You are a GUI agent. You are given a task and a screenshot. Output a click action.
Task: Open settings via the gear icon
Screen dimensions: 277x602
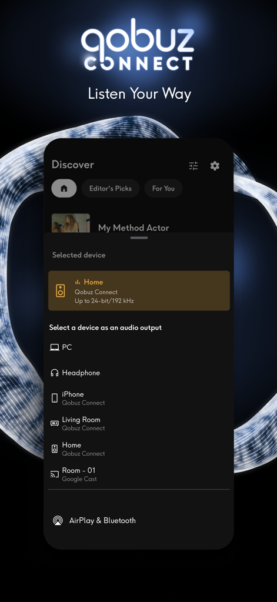(x=215, y=166)
